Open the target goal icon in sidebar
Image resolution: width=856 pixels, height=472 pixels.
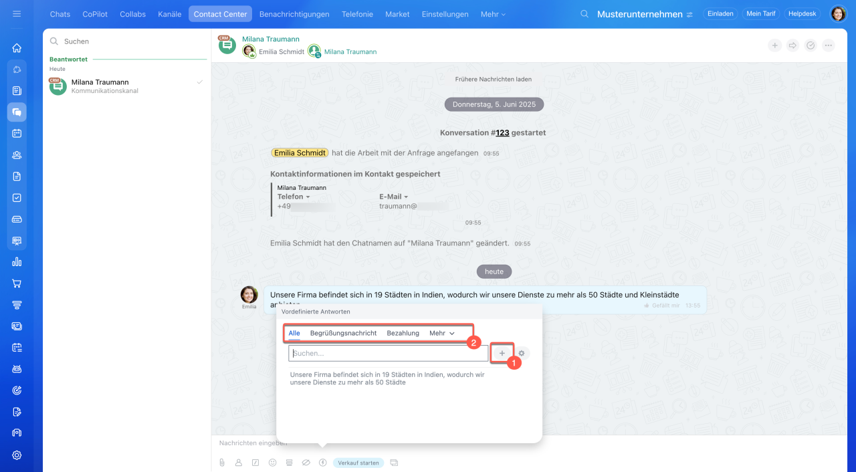point(17,390)
